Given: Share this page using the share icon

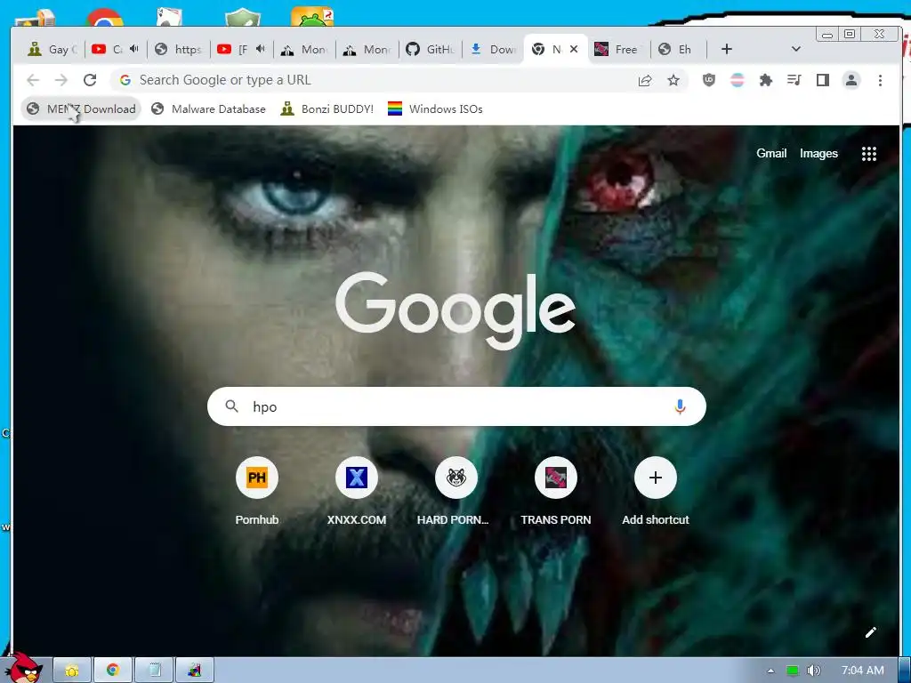Looking at the screenshot, I should pyautogui.click(x=645, y=80).
